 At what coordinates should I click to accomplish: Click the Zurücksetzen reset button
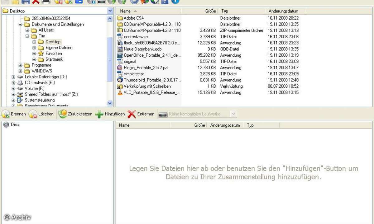tap(75, 114)
